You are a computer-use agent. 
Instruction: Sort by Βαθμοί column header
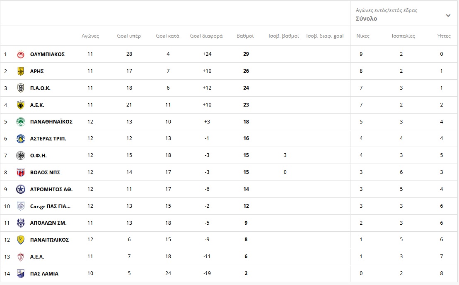(x=245, y=36)
